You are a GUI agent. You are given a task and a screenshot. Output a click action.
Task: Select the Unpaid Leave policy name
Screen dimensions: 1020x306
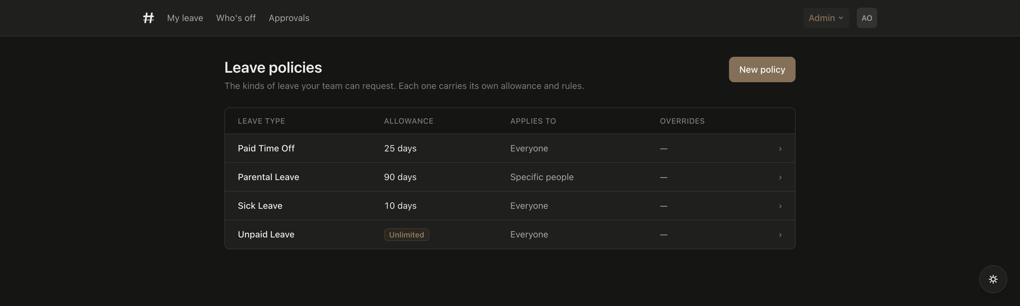pos(266,234)
